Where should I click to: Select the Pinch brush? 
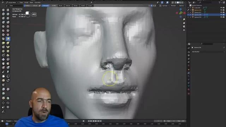point(3,39)
